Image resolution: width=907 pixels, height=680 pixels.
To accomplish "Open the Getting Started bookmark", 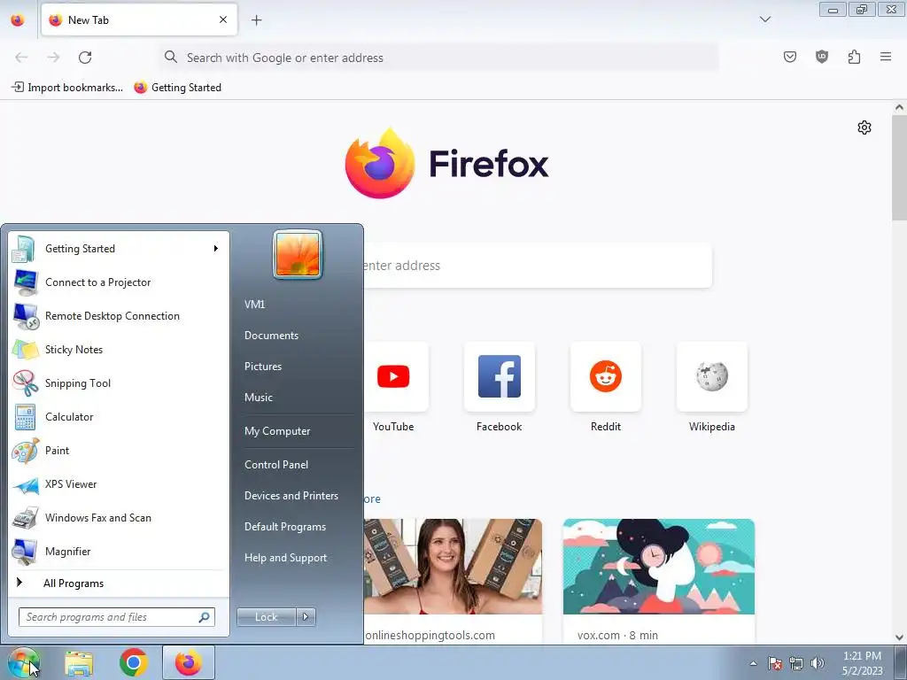I will coord(177,88).
